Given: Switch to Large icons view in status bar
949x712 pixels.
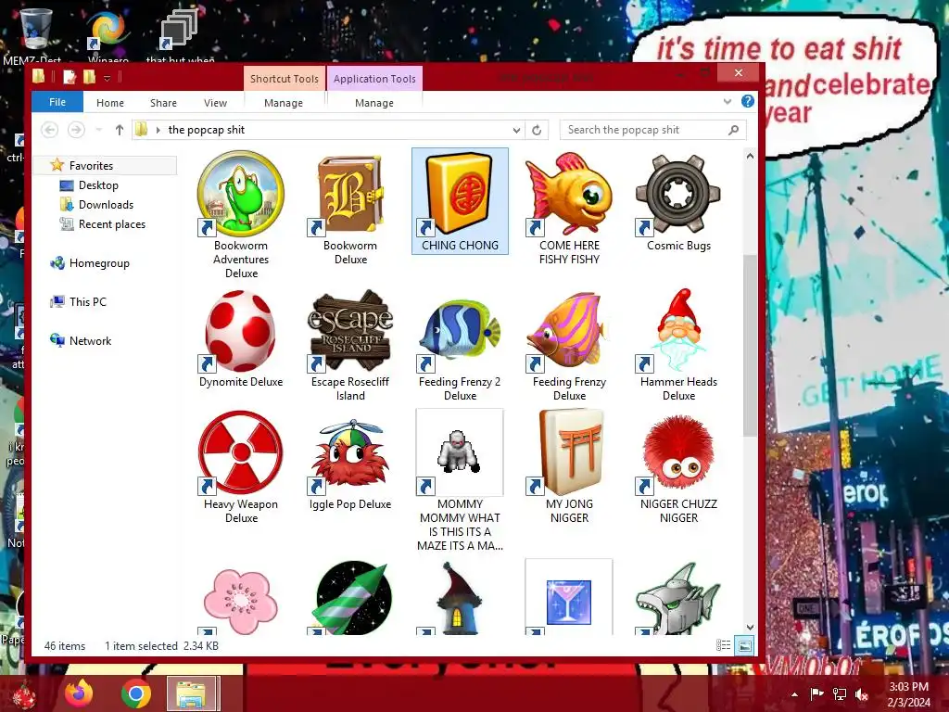Looking at the screenshot, I should click(744, 645).
